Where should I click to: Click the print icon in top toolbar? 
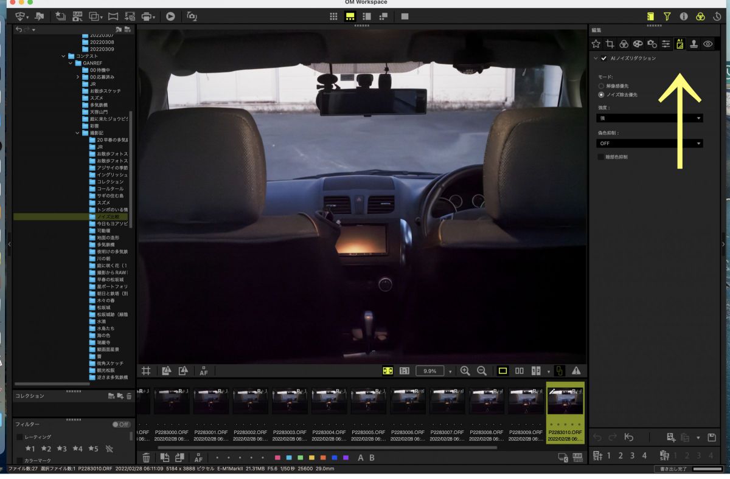click(x=146, y=16)
